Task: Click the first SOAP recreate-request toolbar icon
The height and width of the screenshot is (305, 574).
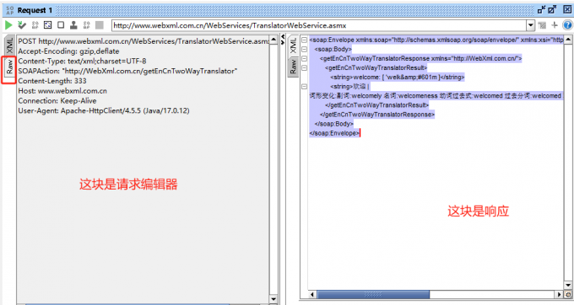Action: coord(35,25)
